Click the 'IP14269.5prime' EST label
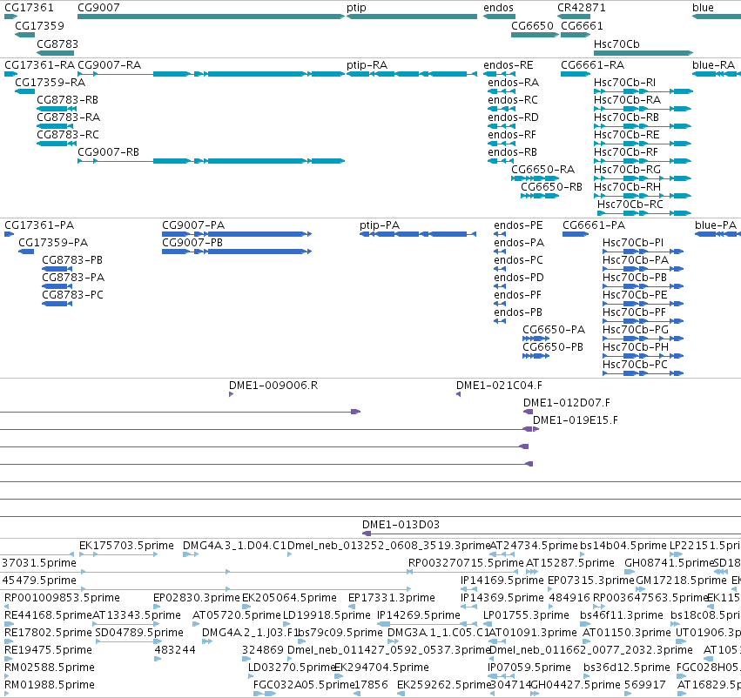741x698 pixels. click(x=418, y=615)
